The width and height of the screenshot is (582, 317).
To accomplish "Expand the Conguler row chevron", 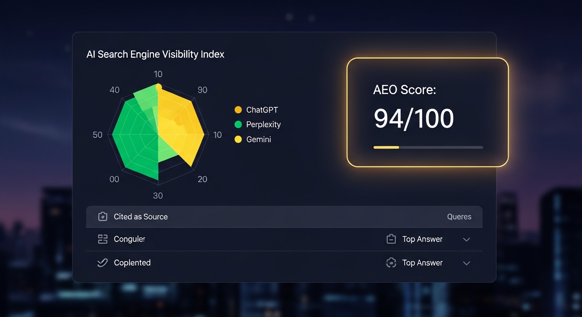I will 467,239.
